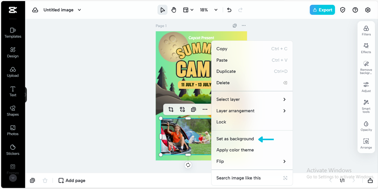Open the settings hexagon icon
The image size is (378, 189).
368,10
